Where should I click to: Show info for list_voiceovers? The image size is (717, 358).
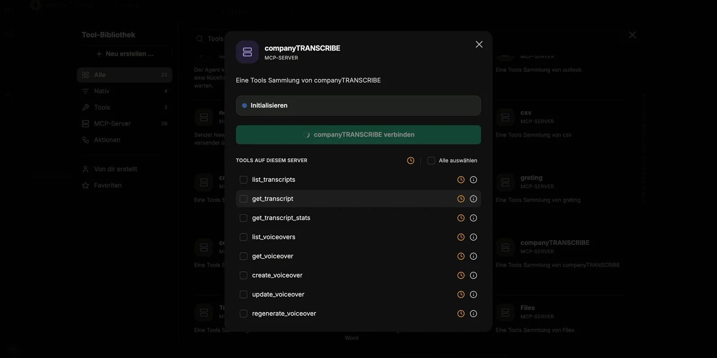(473, 237)
